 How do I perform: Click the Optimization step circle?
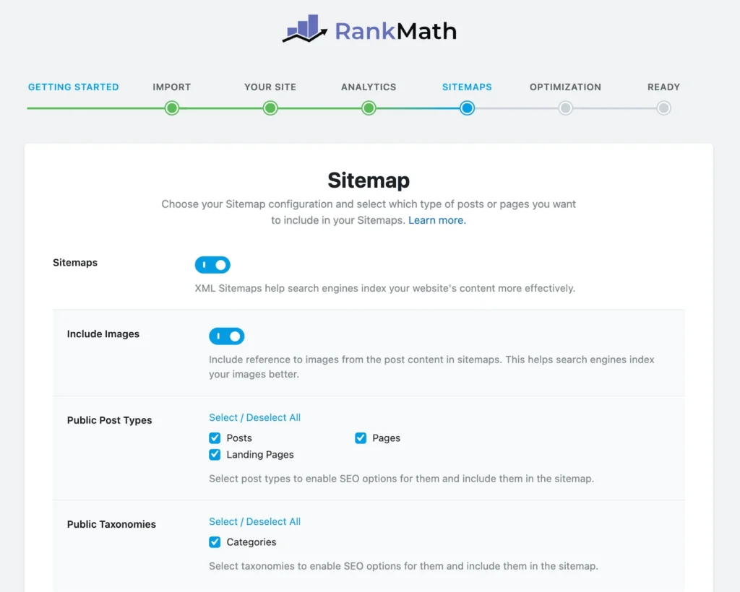[565, 108]
